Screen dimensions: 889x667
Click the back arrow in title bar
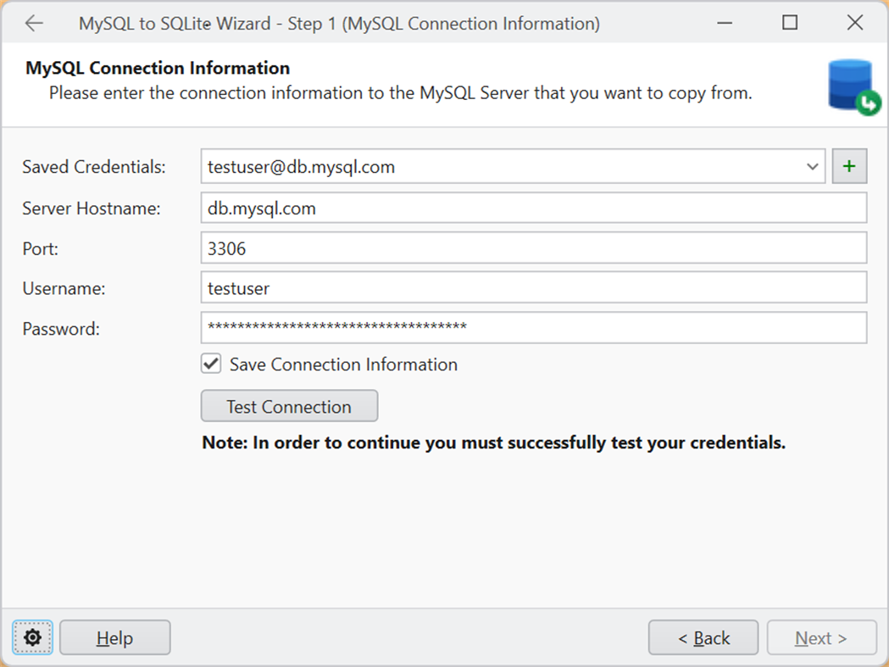coord(34,24)
